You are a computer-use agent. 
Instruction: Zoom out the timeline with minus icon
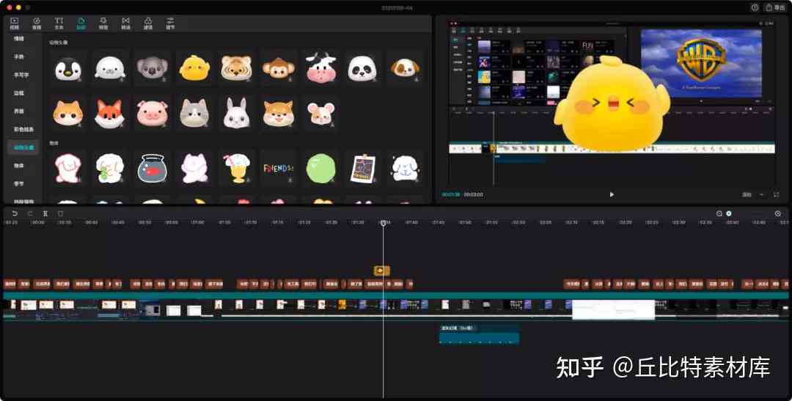[x=719, y=213]
